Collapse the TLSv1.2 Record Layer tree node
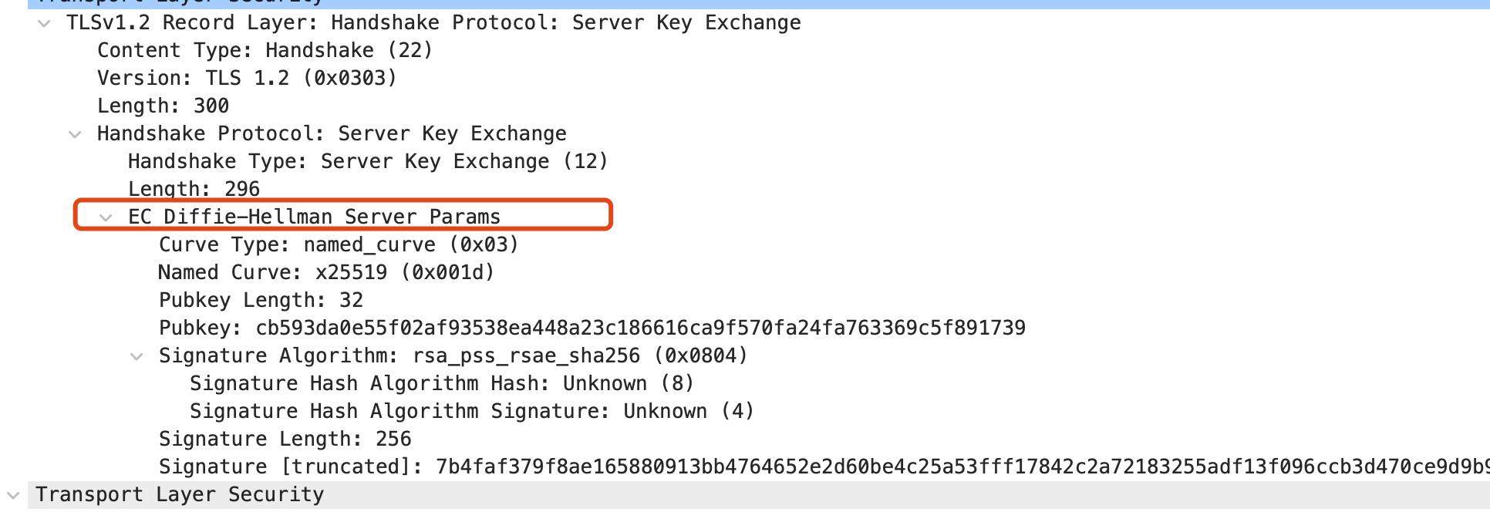This screenshot has height=512, width=1490. [x=45, y=23]
